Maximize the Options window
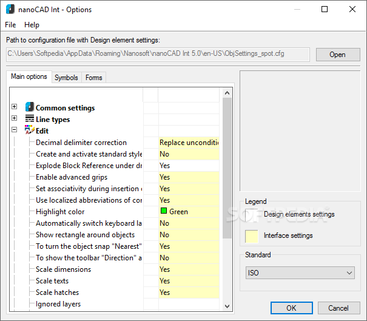Screen dimensions: 367x321 point(325,9)
